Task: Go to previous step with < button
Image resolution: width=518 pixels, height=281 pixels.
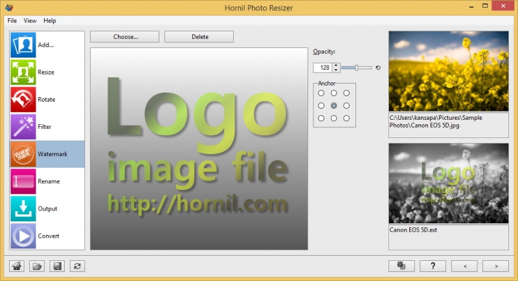Action: [x=464, y=266]
